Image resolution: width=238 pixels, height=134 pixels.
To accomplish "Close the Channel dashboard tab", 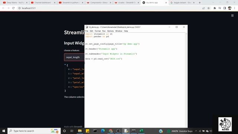I will 55,3.
